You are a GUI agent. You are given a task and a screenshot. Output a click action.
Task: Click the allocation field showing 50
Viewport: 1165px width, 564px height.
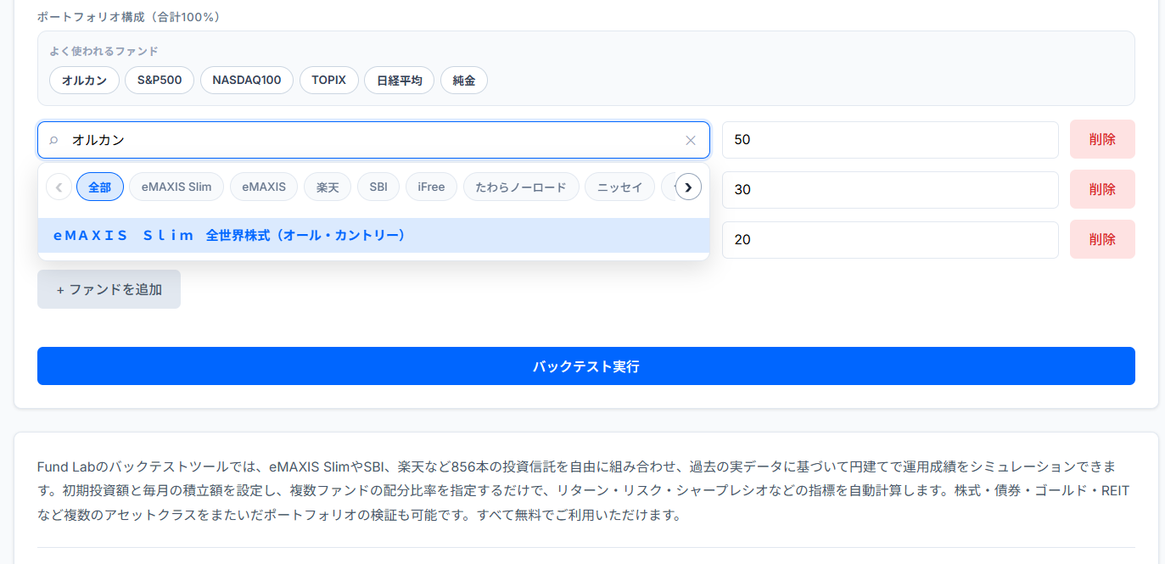[x=889, y=139]
